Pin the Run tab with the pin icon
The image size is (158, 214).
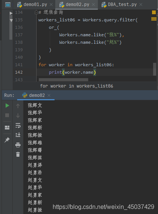[x=7, y=140]
